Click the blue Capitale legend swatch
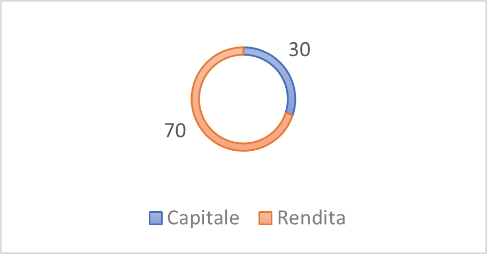 155,218
